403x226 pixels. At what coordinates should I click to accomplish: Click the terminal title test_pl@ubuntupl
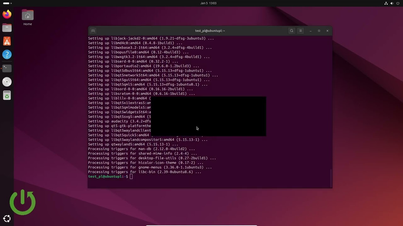(210, 31)
